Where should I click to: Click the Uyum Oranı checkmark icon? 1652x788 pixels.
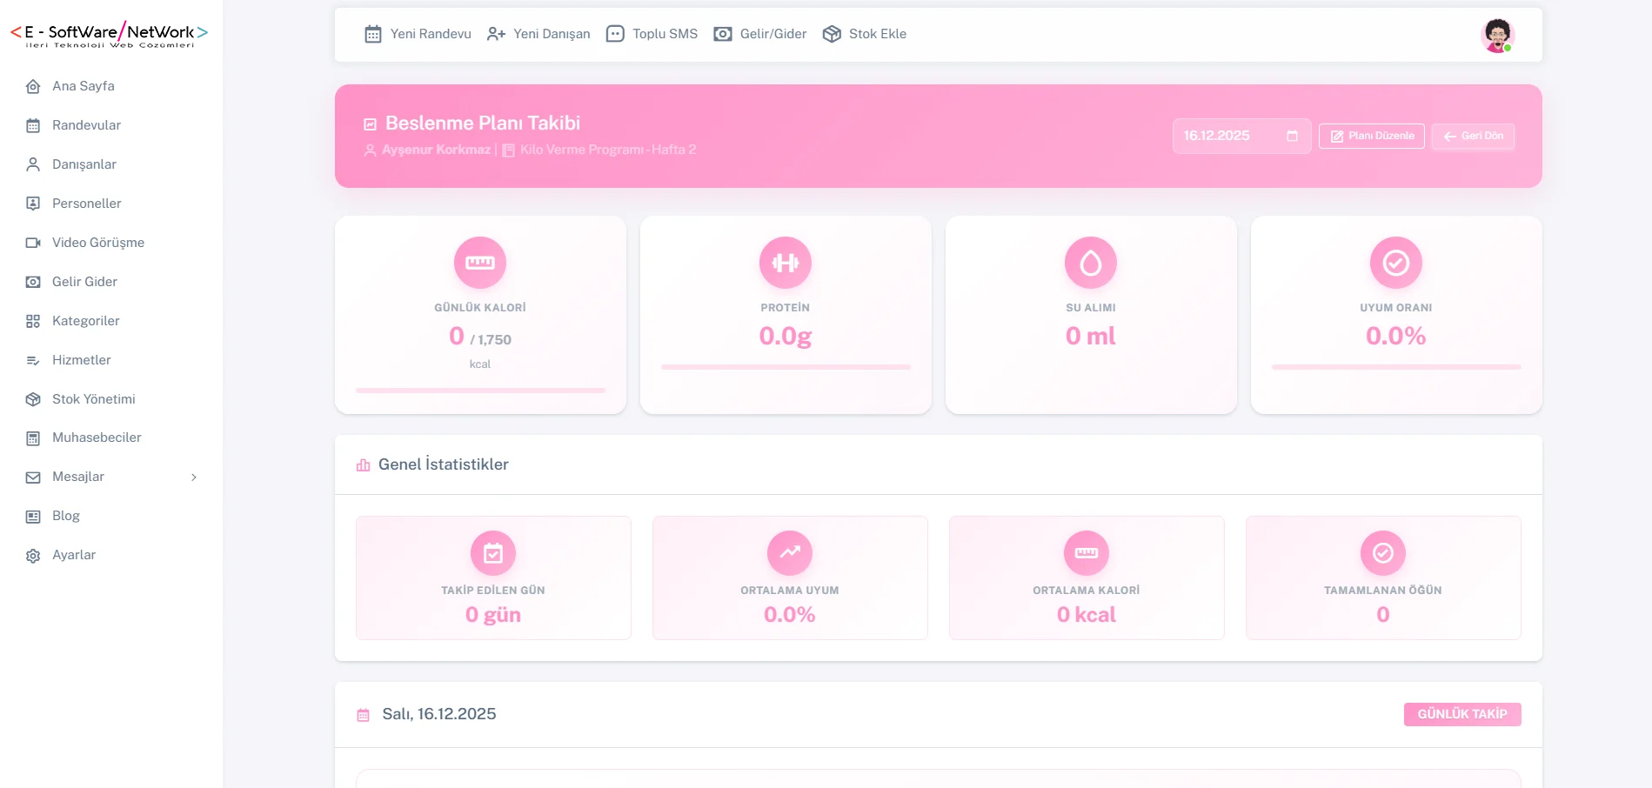coord(1396,263)
